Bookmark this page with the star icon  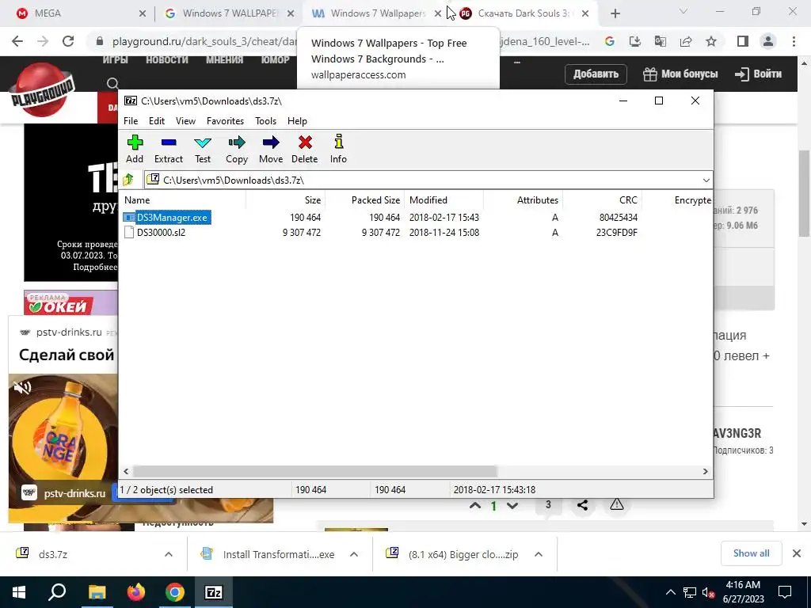coord(711,41)
